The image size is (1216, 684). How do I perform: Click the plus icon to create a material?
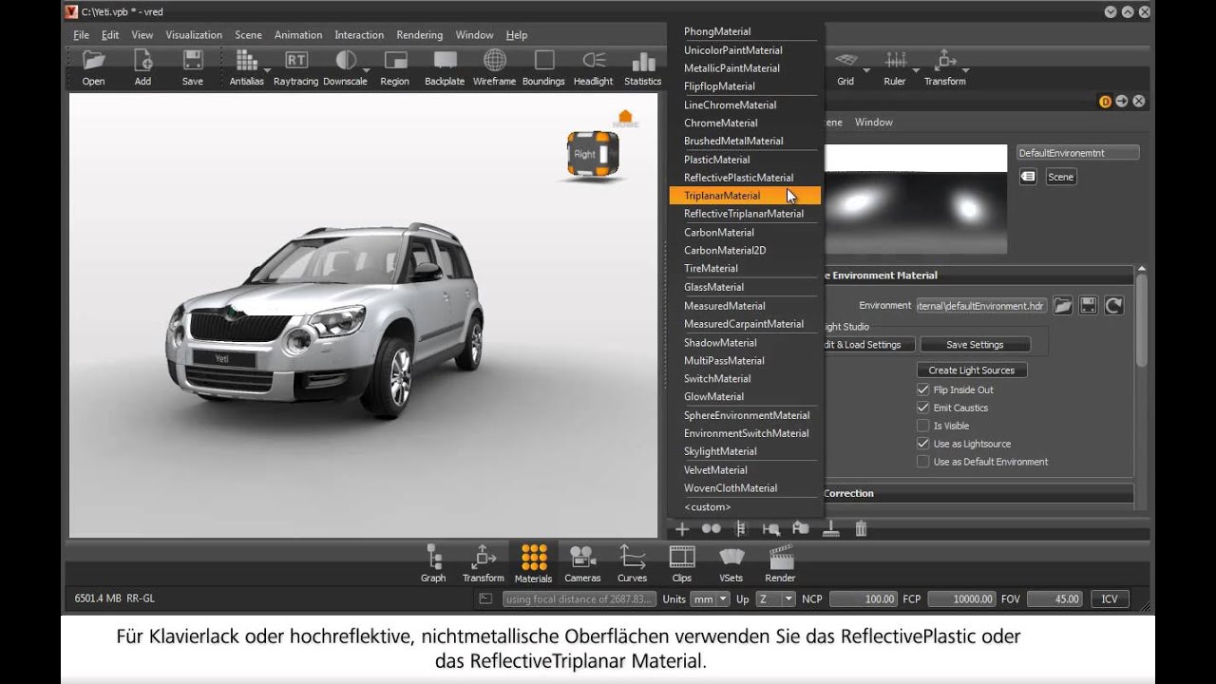point(682,529)
